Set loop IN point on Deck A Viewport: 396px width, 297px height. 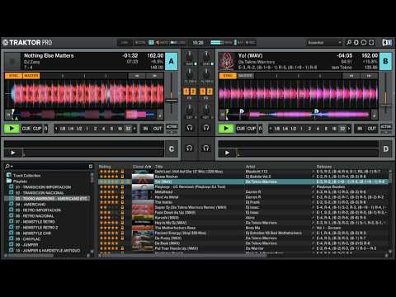tap(145, 129)
